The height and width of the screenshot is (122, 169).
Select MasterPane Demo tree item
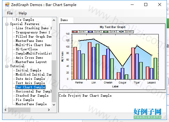29,41
